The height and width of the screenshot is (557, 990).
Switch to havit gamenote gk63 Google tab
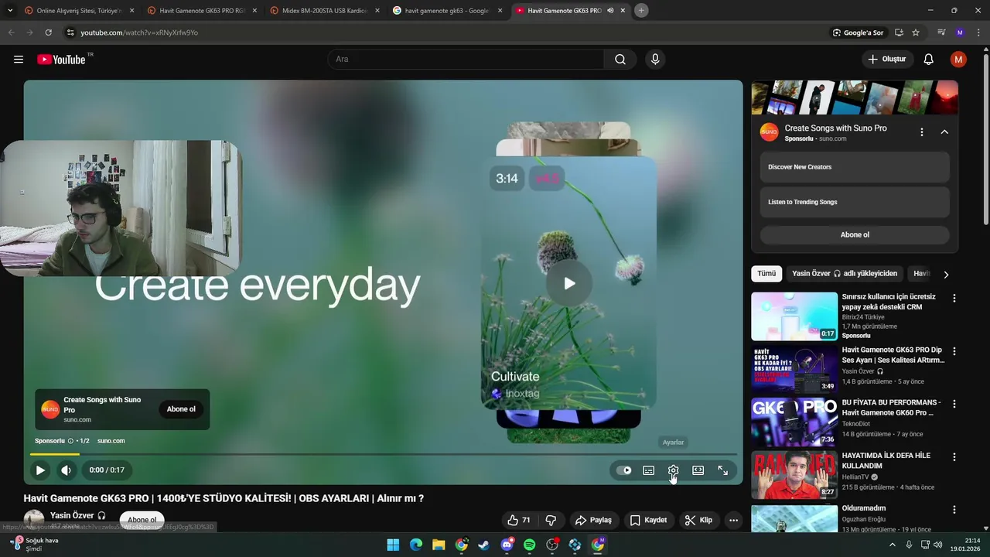tap(446, 11)
